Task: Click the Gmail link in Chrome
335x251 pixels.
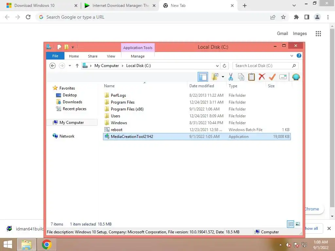Action: pyautogui.click(x=282, y=34)
